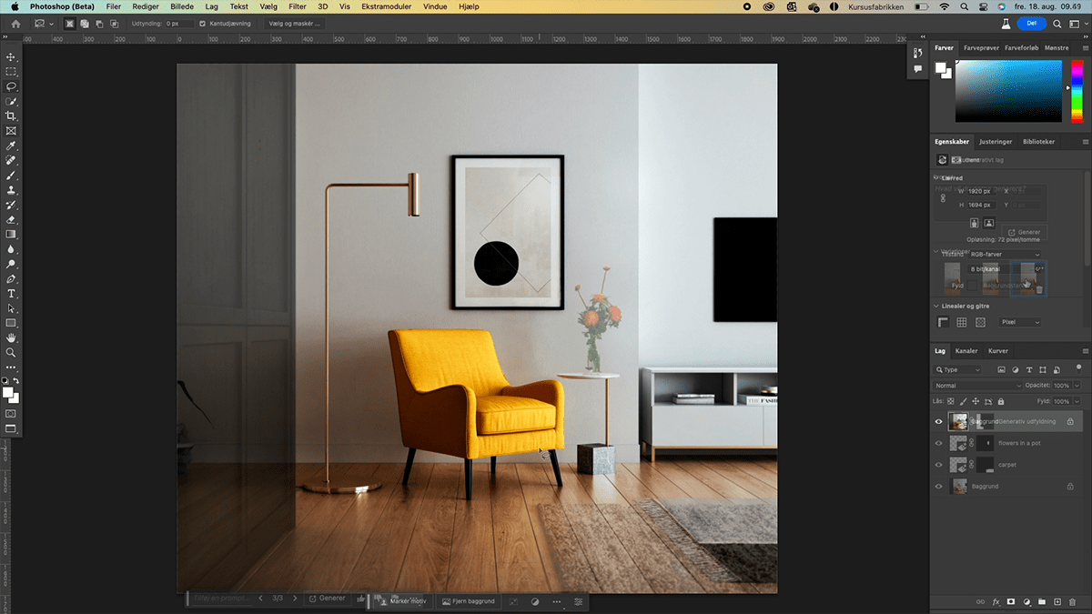1092x614 pixels.
Task: Switch to the Kanaler tab
Action: click(966, 350)
